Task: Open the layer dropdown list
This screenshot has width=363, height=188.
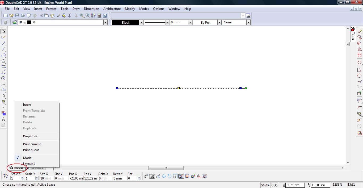Action: coord(105,22)
